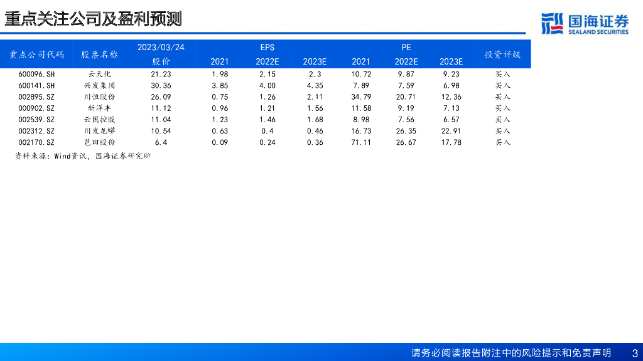The height and width of the screenshot is (361, 643).
Task: Click the 投资评级 column header
Action: (502, 55)
